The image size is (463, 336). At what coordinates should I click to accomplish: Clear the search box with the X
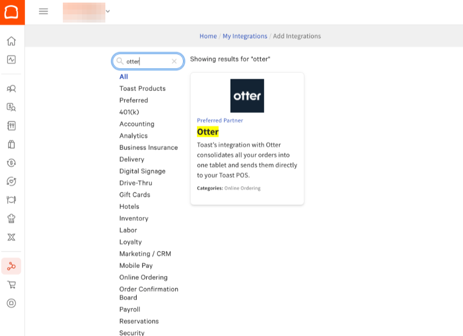(174, 61)
